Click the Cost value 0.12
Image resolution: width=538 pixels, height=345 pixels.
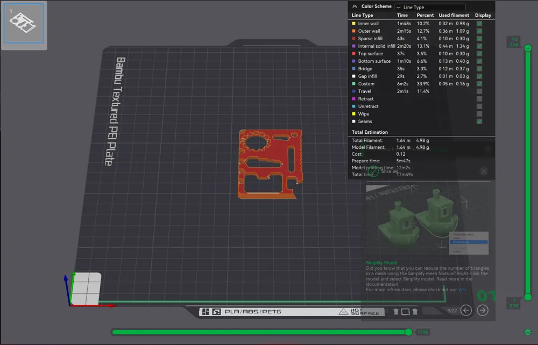401,154
